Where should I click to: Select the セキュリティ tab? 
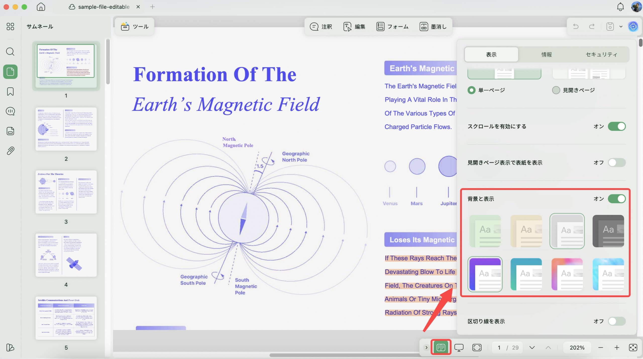601,54
